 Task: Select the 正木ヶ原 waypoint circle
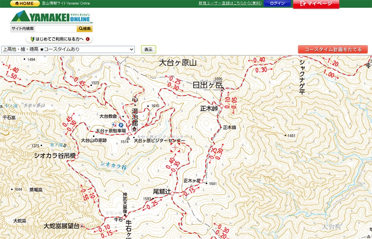[x=201, y=182]
